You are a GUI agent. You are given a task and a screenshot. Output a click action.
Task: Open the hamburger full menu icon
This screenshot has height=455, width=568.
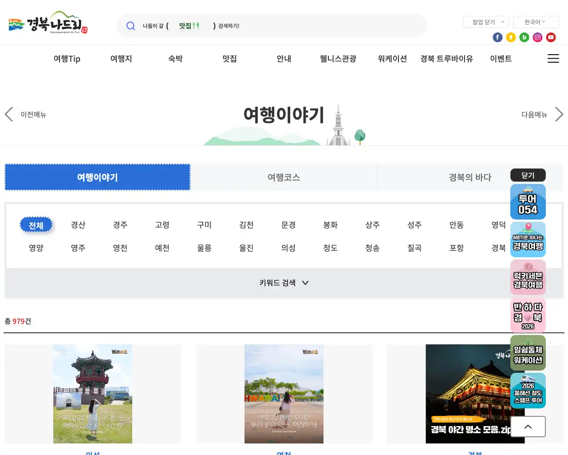point(553,59)
